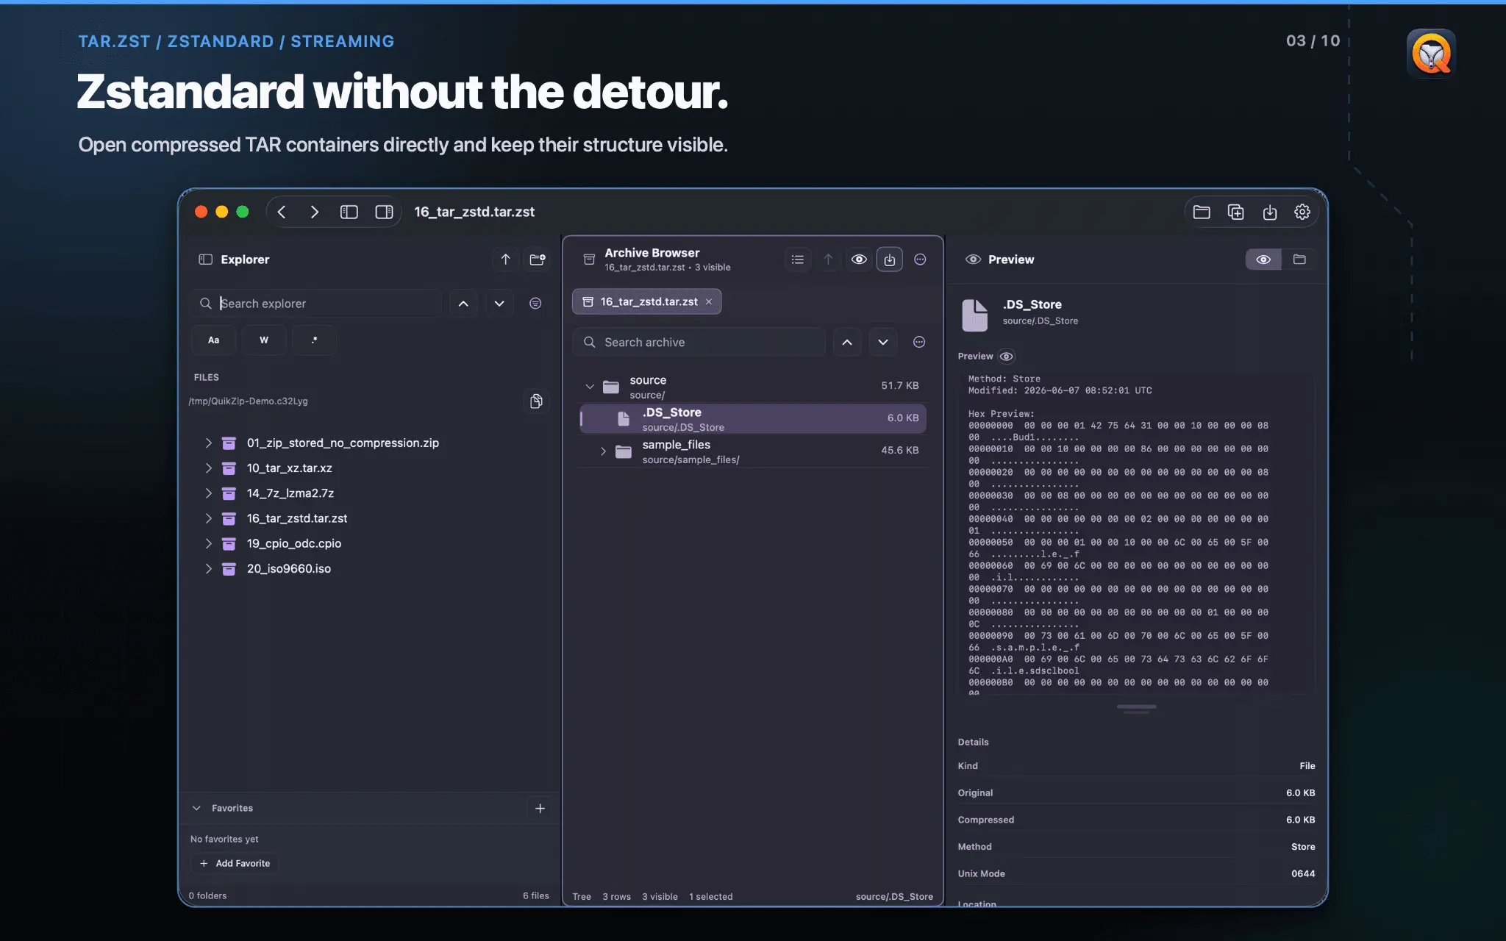Toggle Archive Browser preview eye icon
This screenshot has height=941, width=1506.
point(859,260)
